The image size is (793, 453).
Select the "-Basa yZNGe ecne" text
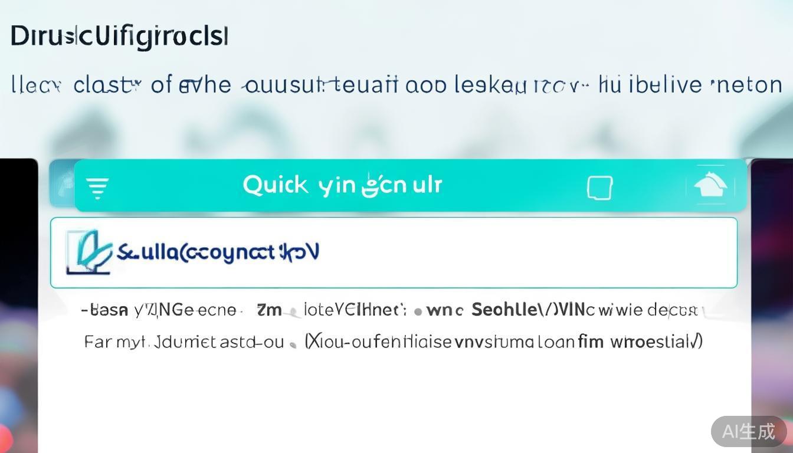pos(158,310)
